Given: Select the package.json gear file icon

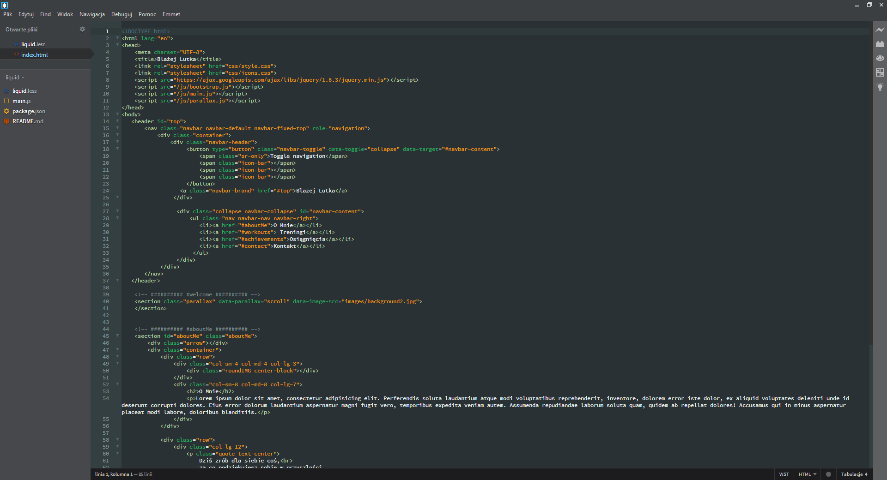Looking at the screenshot, I should tap(6, 111).
